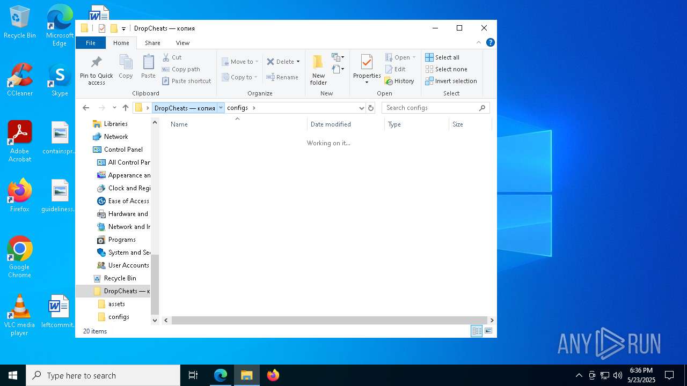
Task: Switch to Details view layout
Action: coord(477,331)
